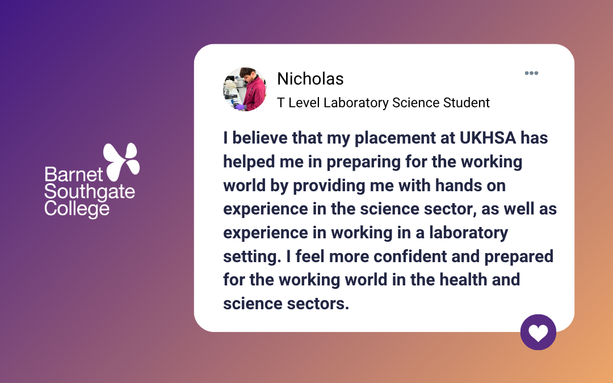The image size is (613, 383).
Task: Open Nicholas's round profile photo
Action: (245, 89)
